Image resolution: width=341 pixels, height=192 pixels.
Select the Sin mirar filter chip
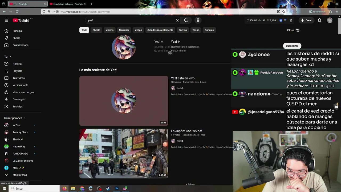coord(124,30)
